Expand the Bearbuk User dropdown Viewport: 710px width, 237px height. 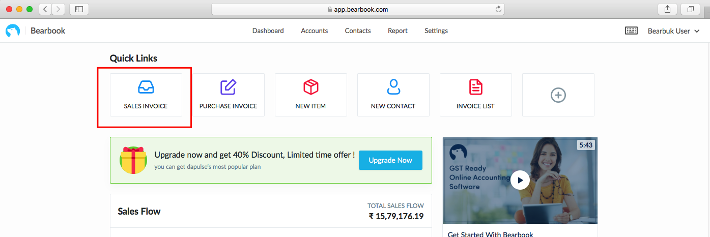click(669, 31)
